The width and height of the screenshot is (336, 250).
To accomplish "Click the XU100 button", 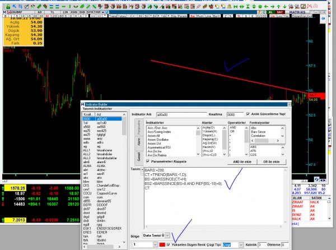I will pos(263,16).
